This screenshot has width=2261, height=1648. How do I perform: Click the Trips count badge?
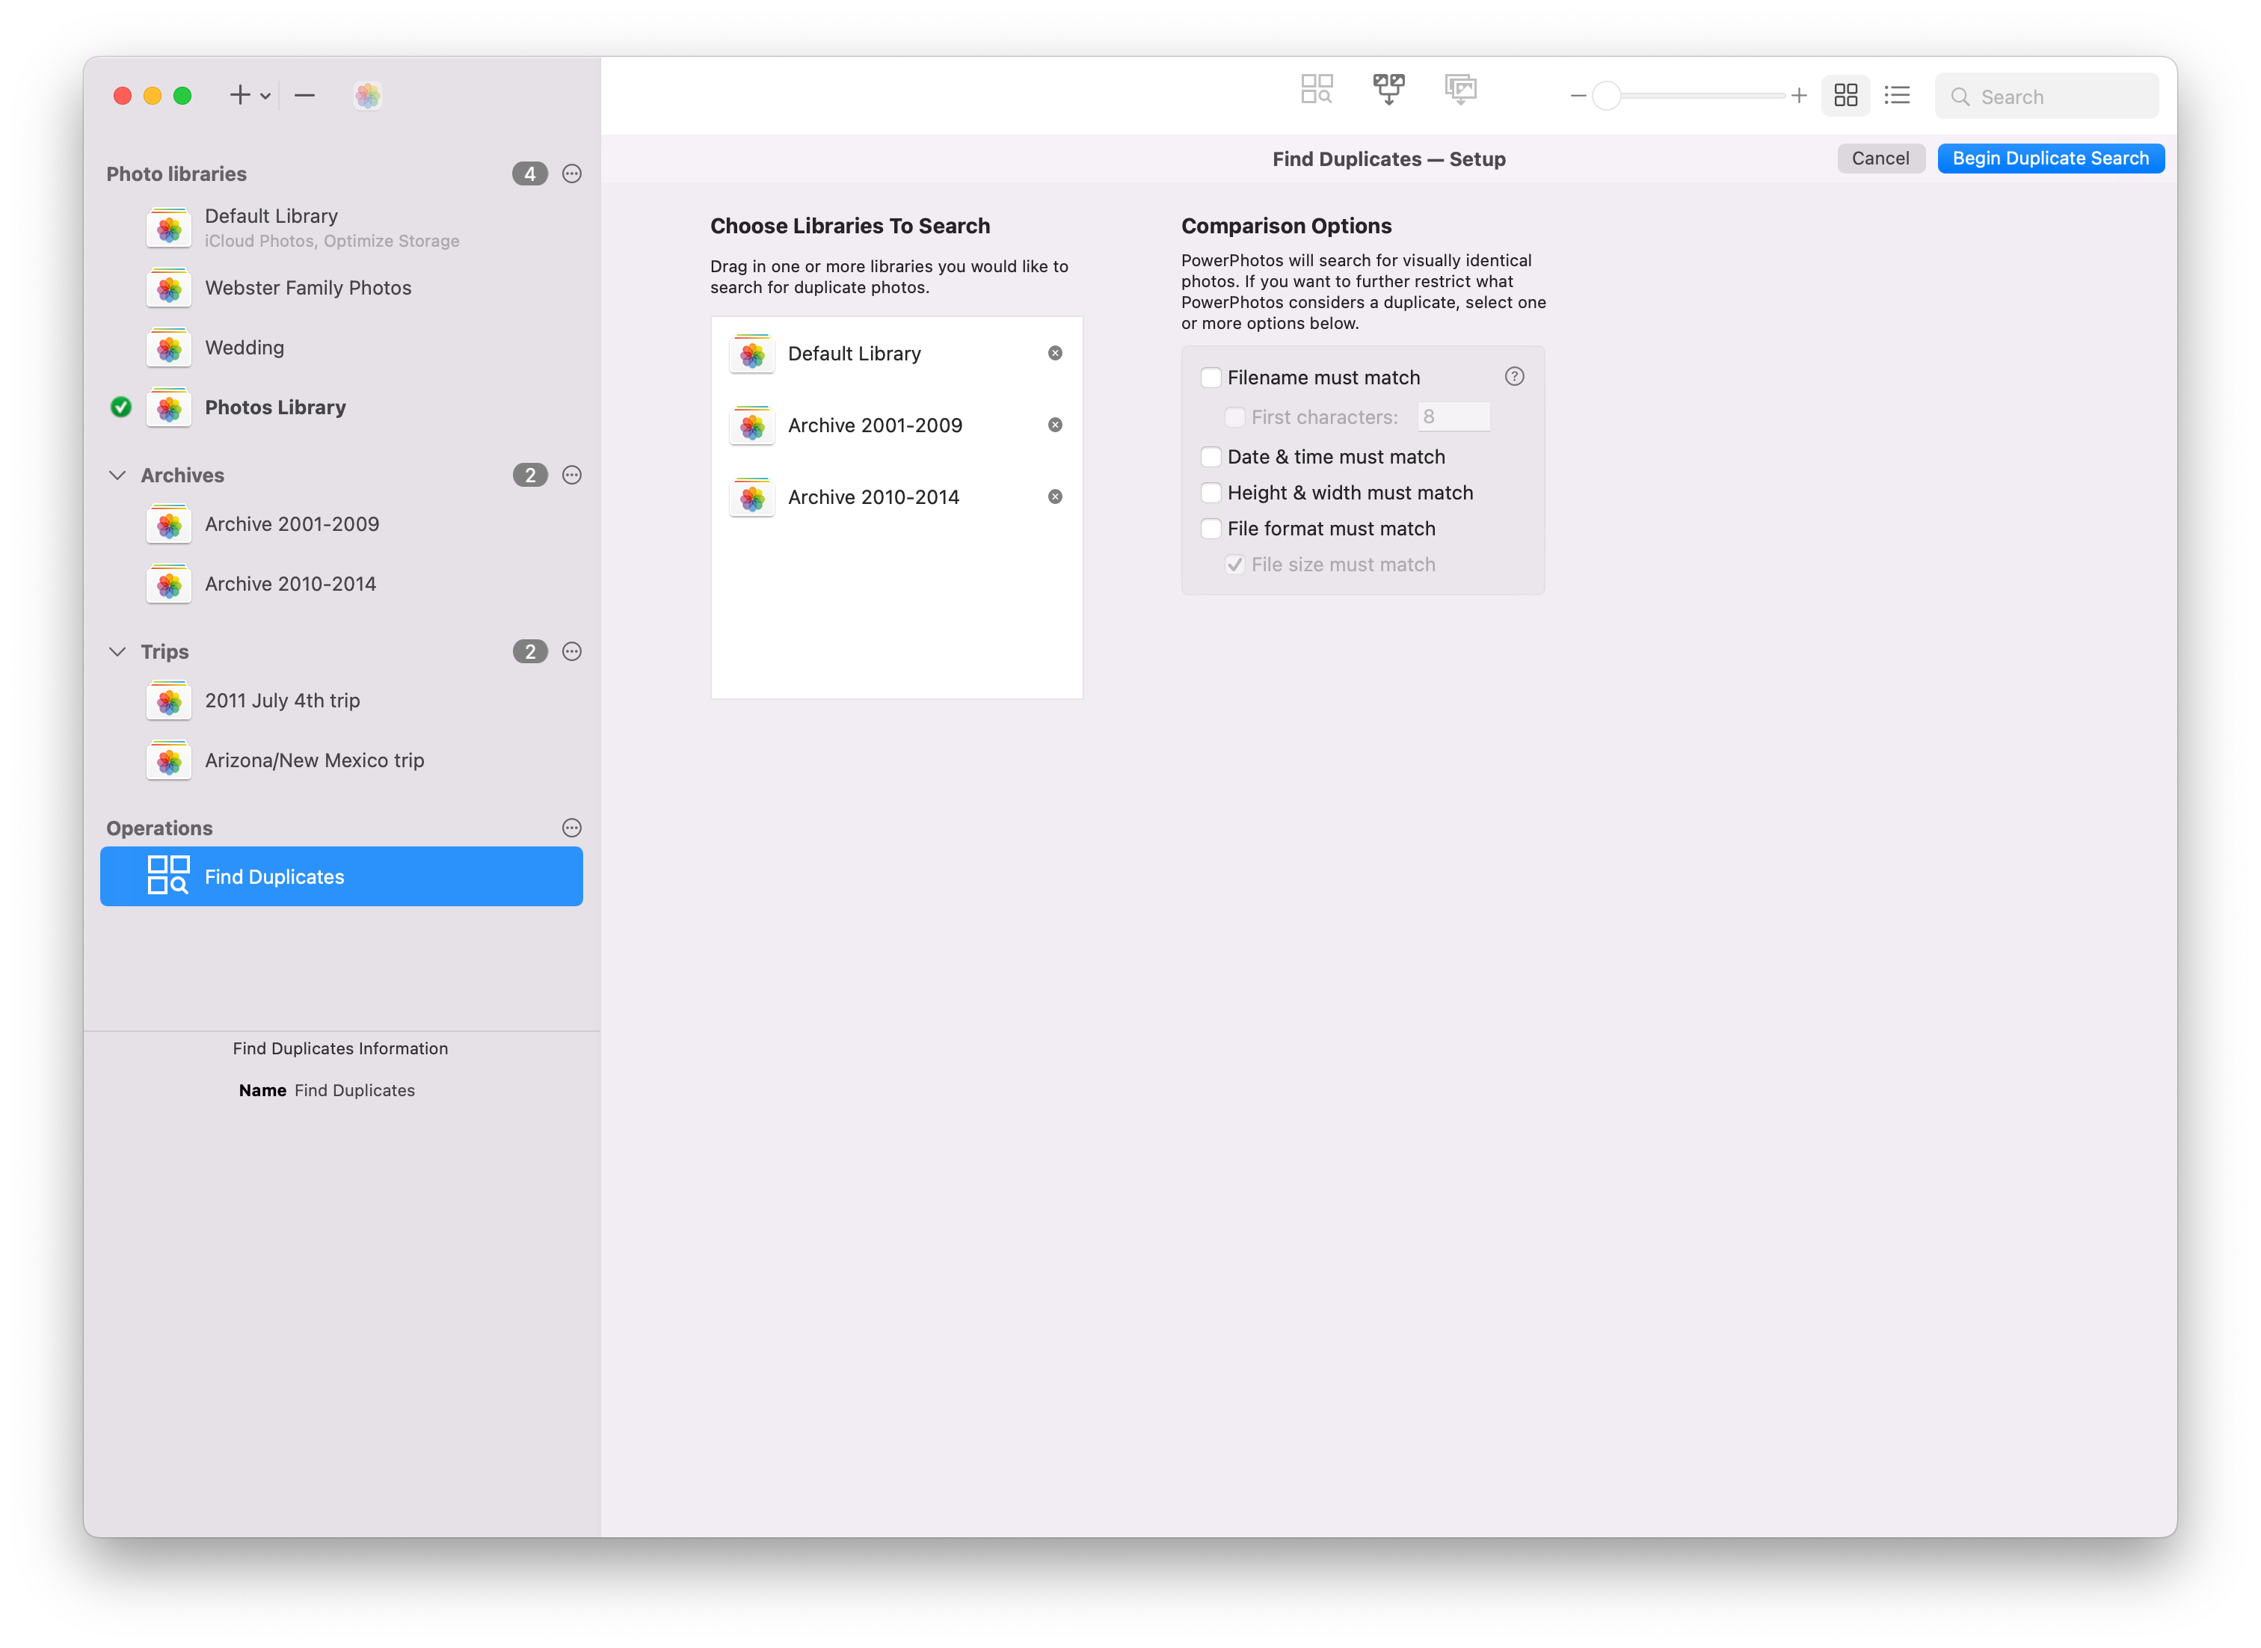coord(529,653)
